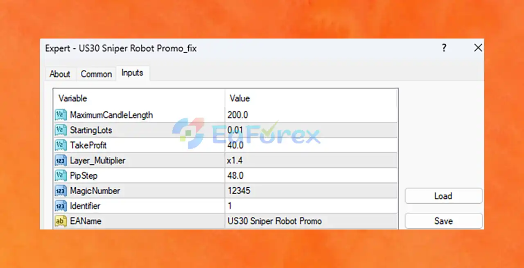This screenshot has height=268, width=524.
Task: Click the EAName string type icon
Action: pos(61,221)
